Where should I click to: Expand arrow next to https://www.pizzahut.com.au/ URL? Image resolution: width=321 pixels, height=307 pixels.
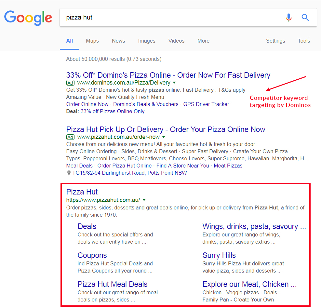(144, 200)
